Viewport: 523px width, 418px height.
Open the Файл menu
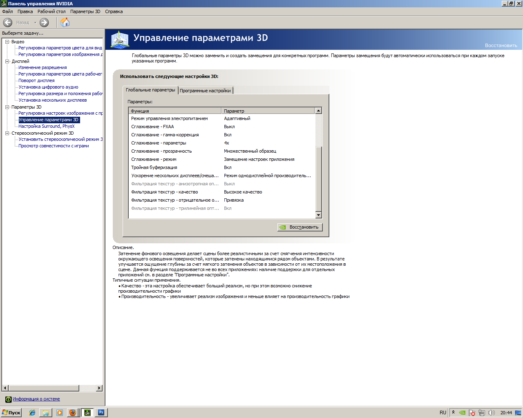click(7, 11)
